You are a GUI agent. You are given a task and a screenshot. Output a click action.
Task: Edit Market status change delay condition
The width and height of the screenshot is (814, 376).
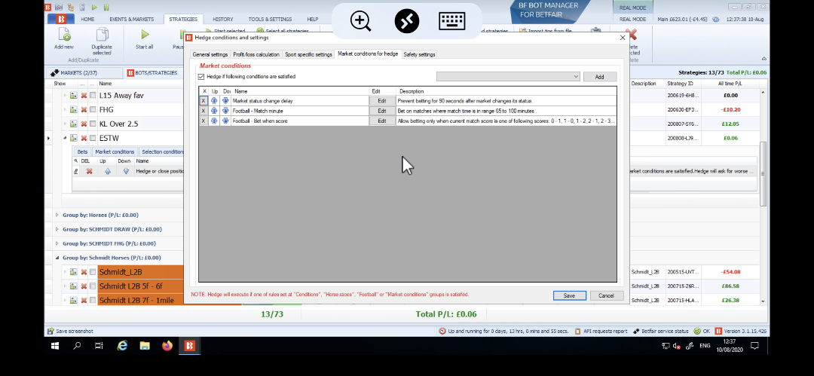pos(382,101)
